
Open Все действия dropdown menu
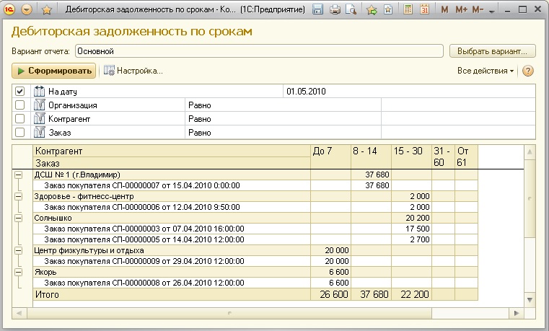pos(486,71)
